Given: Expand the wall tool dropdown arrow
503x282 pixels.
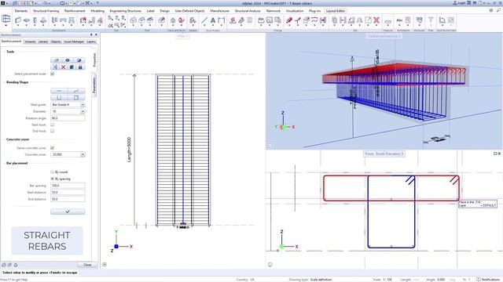Looking at the screenshot, I should [x=18, y=26].
